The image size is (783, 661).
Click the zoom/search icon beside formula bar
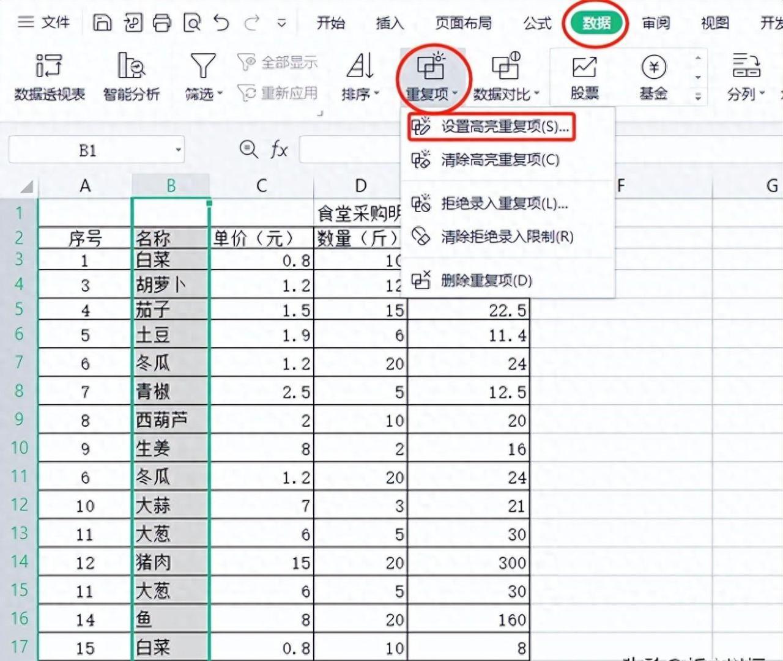tap(248, 149)
